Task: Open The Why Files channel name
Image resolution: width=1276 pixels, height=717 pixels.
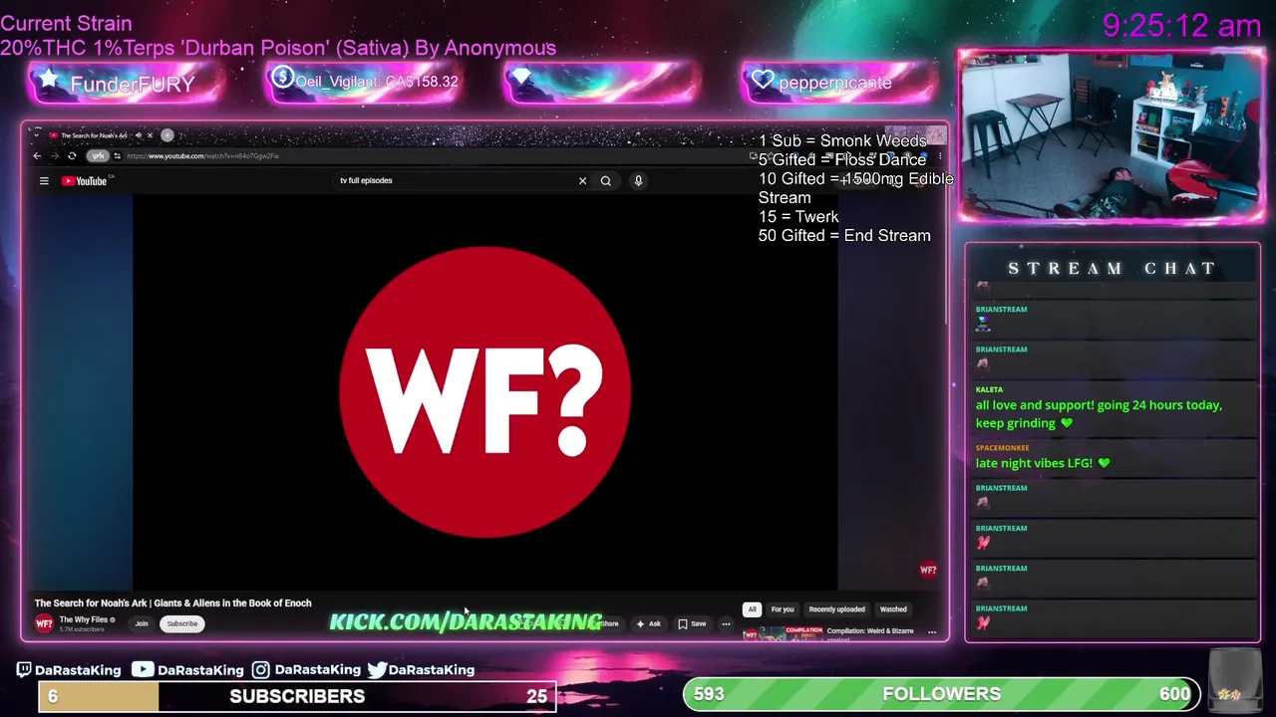Action: click(x=84, y=619)
